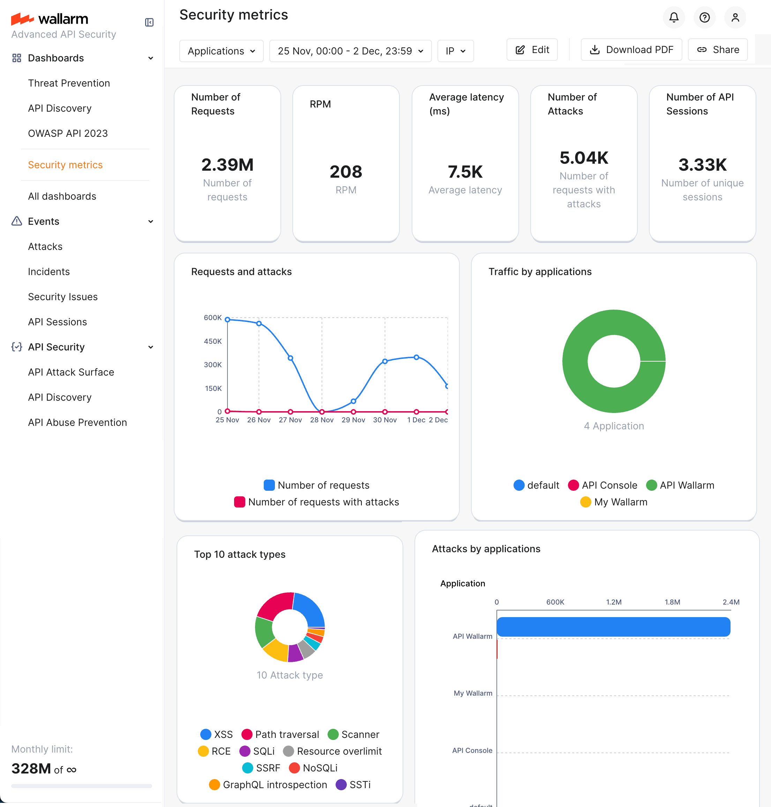Switch to the Attacks section

[45, 246]
